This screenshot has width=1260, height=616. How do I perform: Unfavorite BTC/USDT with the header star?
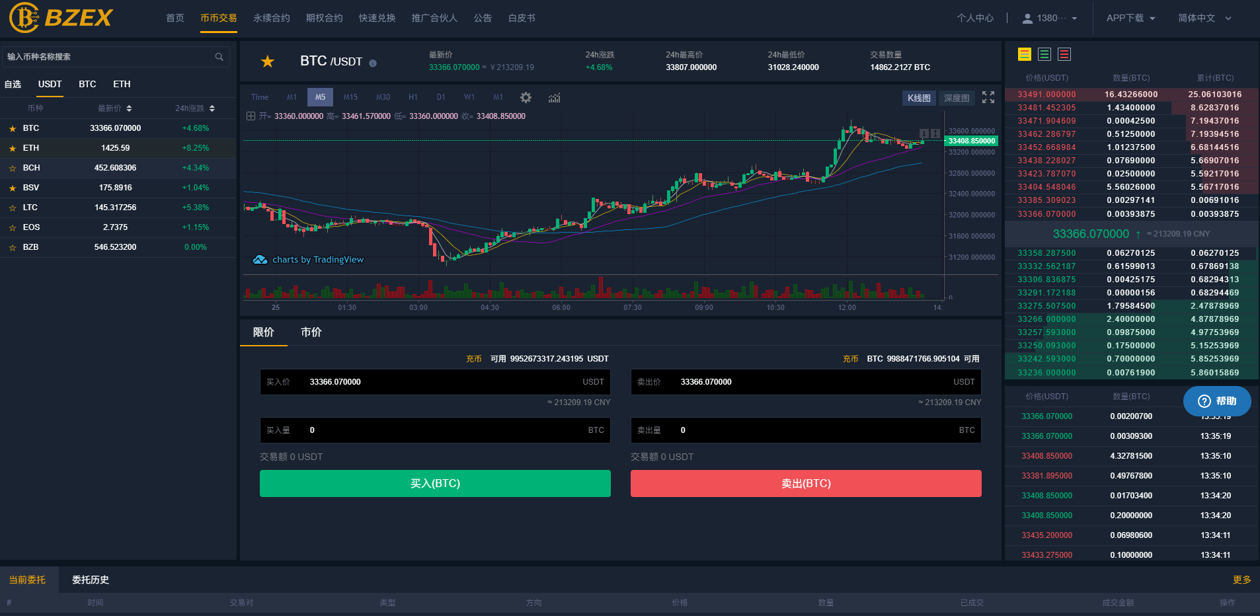[268, 61]
